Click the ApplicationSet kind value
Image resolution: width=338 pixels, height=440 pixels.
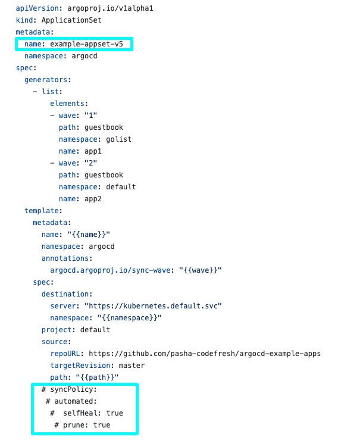click(x=71, y=20)
